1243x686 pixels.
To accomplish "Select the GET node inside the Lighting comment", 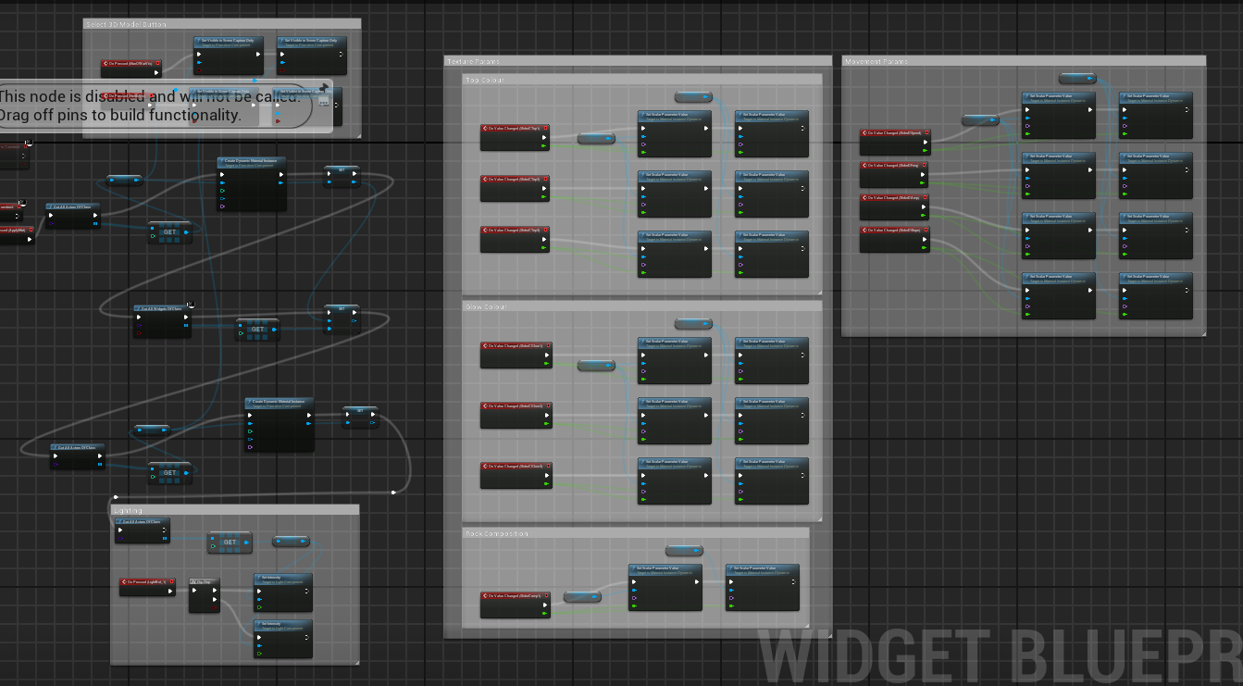I will point(230,543).
